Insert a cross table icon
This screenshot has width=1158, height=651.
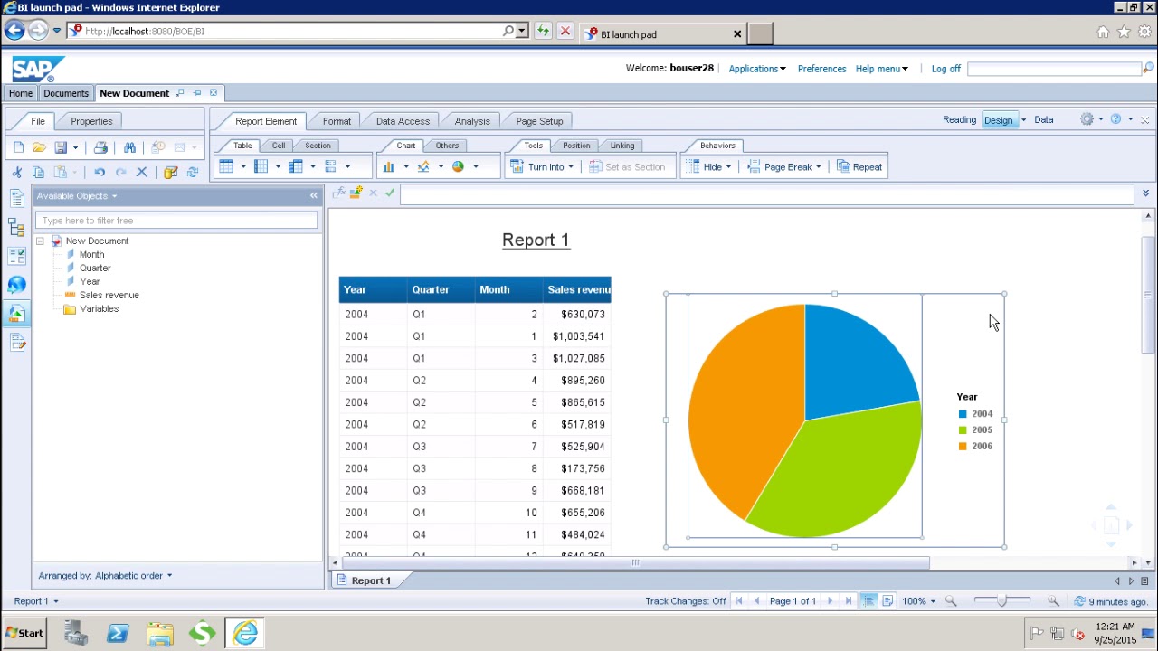point(296,166)
